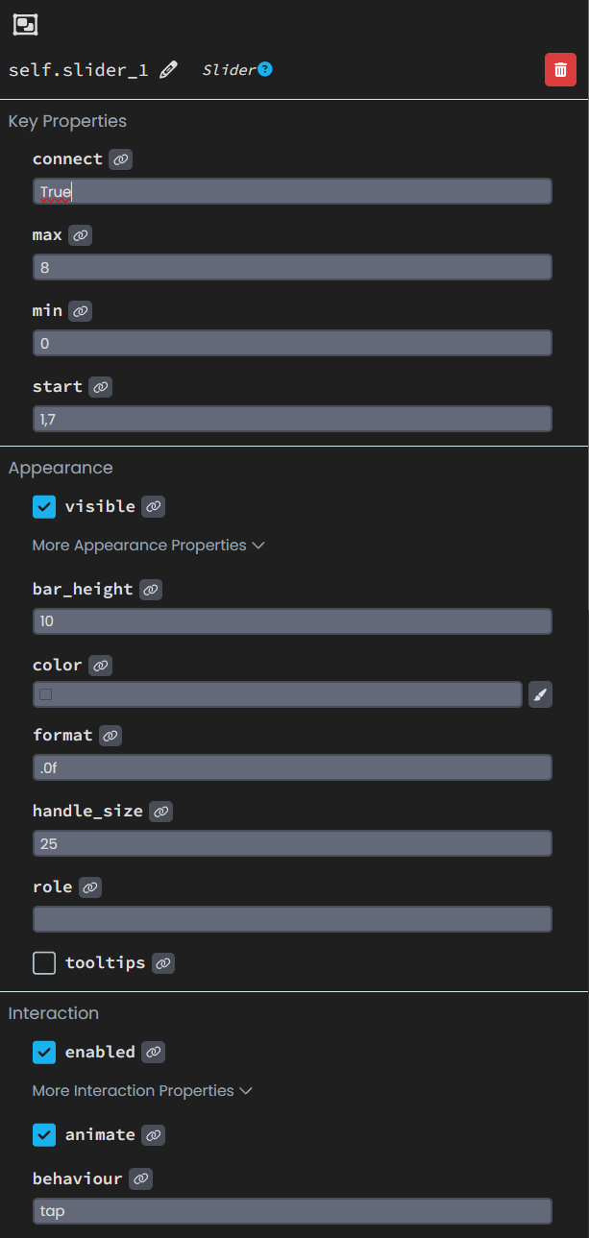The width and height of the screenshot is (589, 1238).
Task: Click the link icon beside the enabled toggle
Action: coord(153,1052)
